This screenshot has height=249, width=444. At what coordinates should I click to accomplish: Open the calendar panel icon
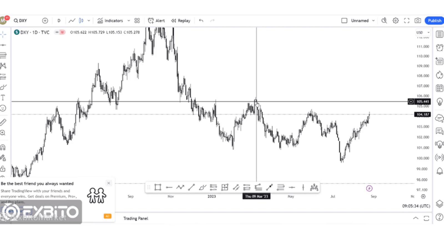439,88
